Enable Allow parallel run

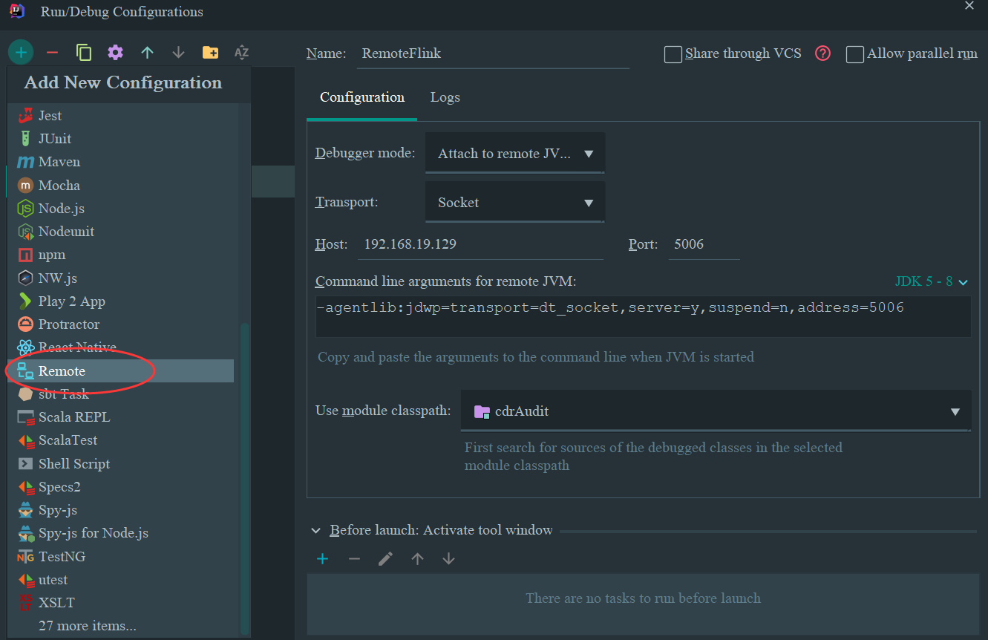(854, 53)
